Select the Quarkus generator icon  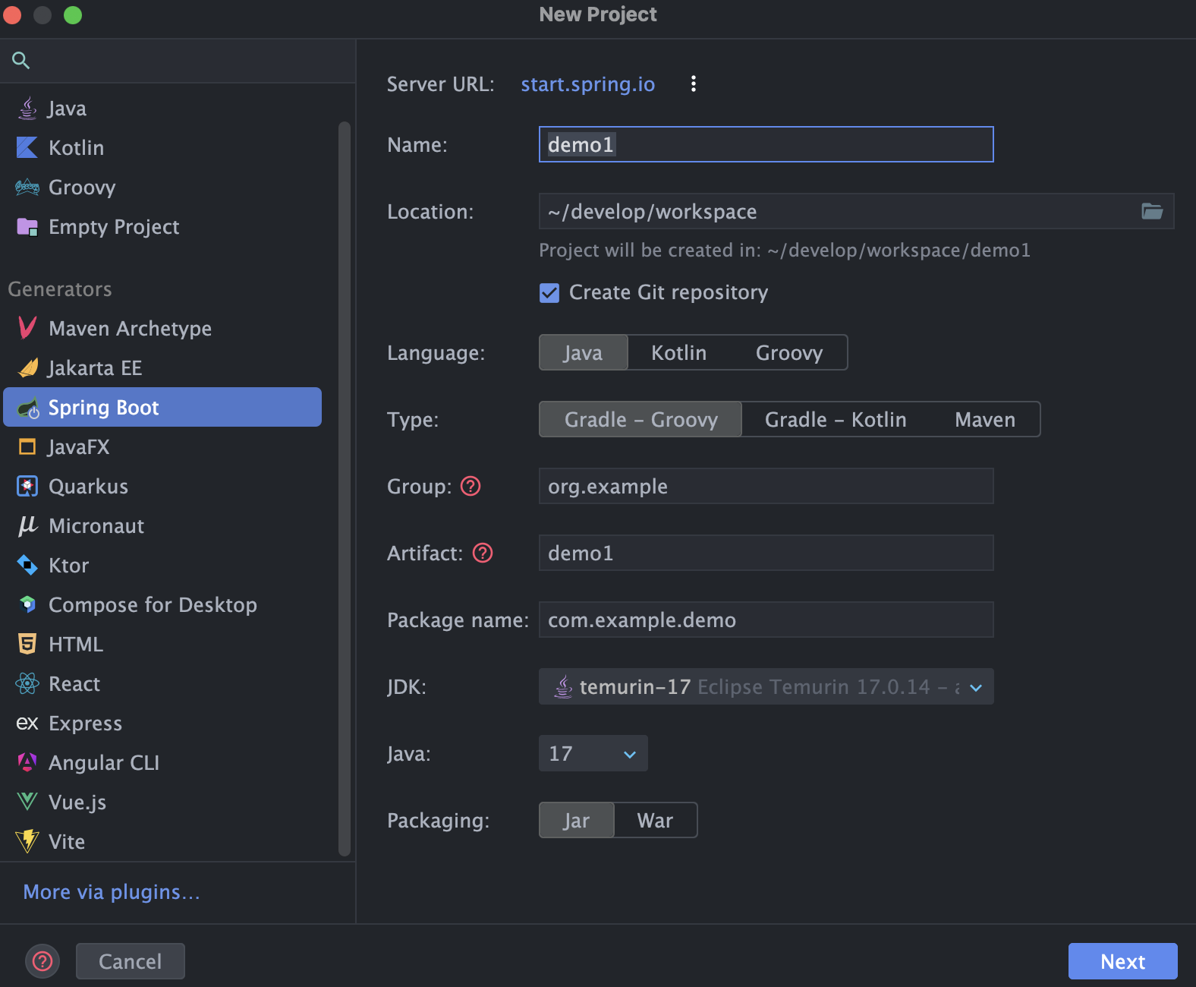tap(27, 486)
